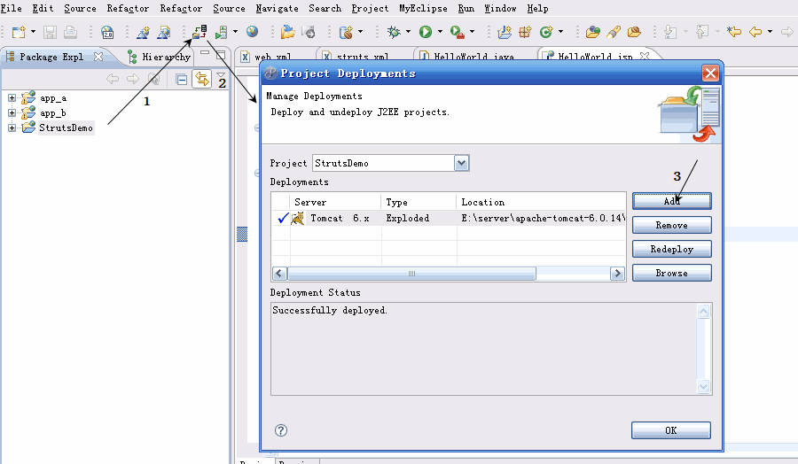This screenshot has height=464, width=798.
Task: Click the Remove deployment button
Action: click(672, 225)
